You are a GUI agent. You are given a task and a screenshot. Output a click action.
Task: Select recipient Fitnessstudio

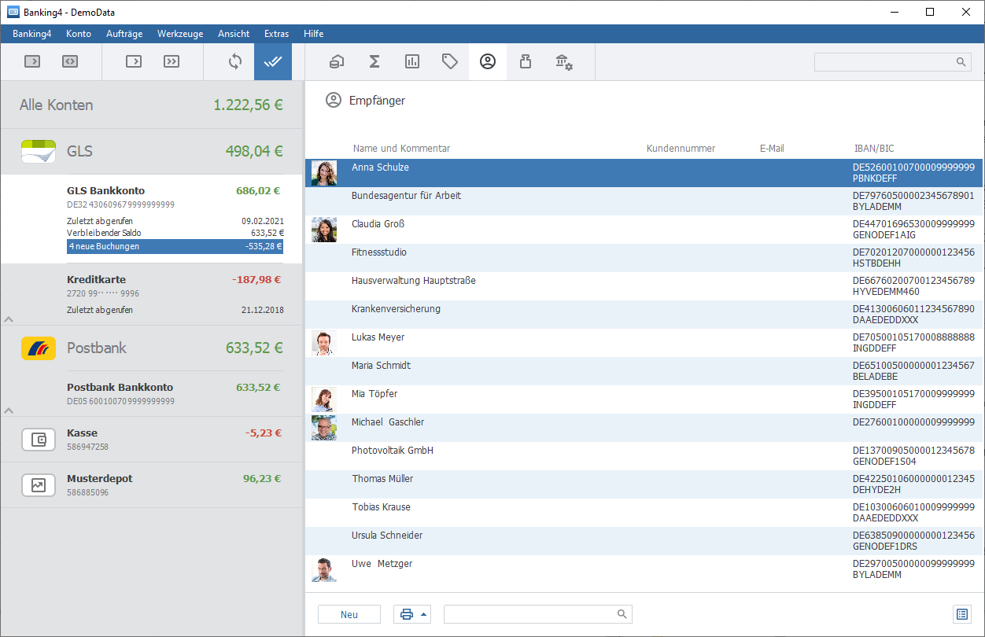point(644,258)
